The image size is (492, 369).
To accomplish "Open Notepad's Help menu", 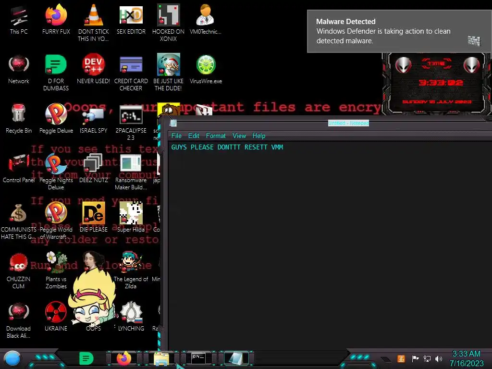I will [x=259, y=135].
